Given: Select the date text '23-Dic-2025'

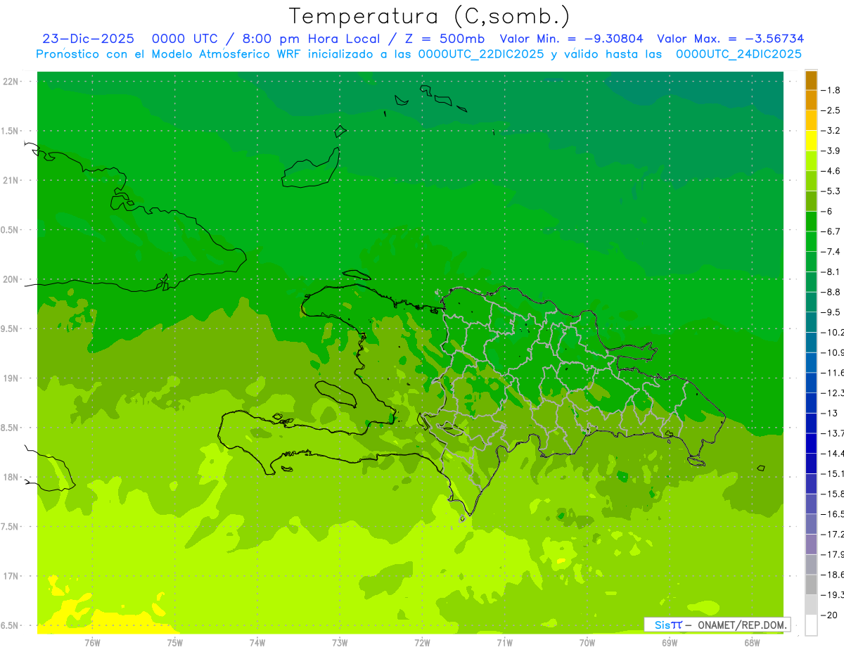Looking at the screenshot, I should pyautogui.click(x=88, y=39).
